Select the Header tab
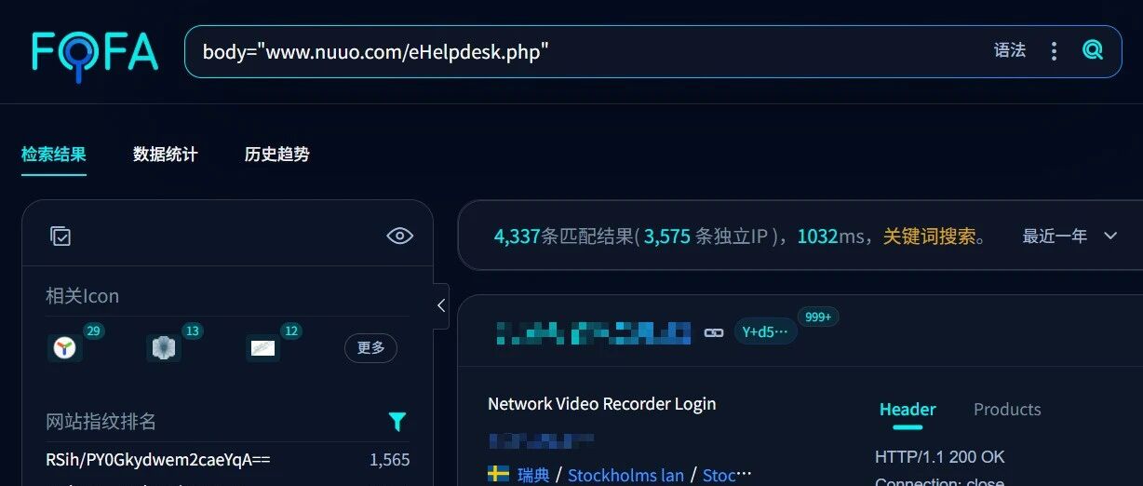Viewport: 1143px width, 486px height. pos(908,410)
